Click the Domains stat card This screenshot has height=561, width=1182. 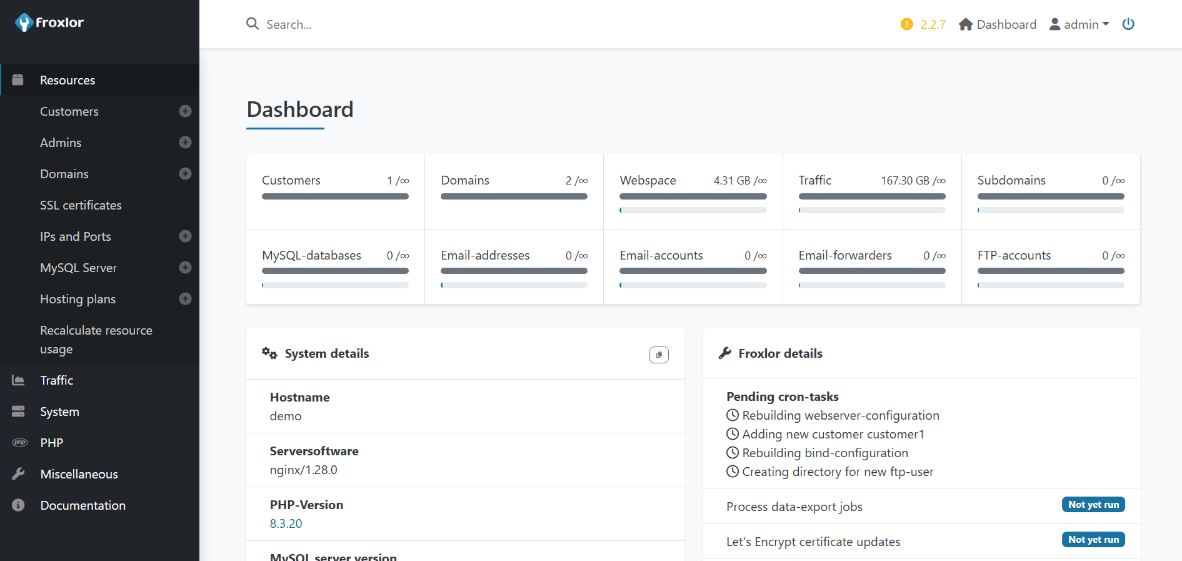coord(514,191)
